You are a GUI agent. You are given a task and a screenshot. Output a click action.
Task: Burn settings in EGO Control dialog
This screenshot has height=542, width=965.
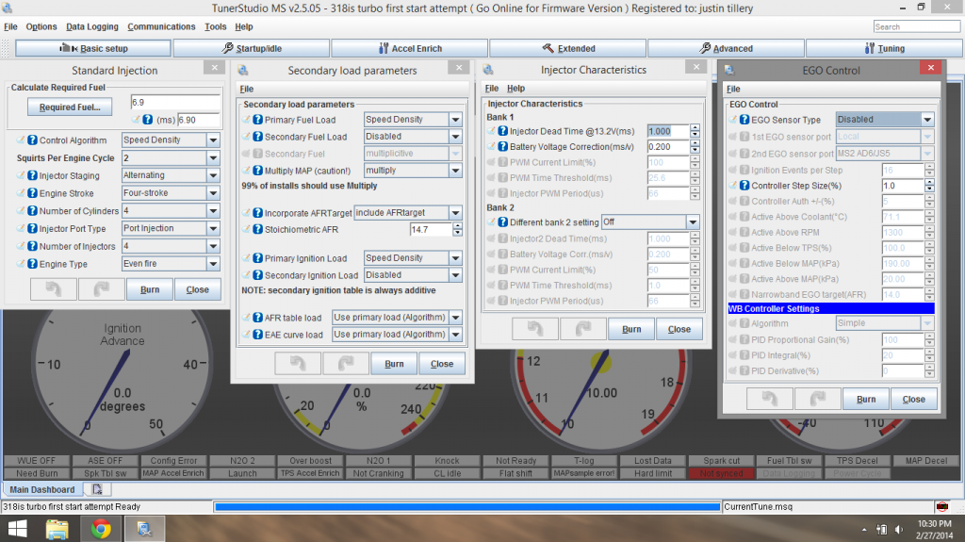pos(866,399)
